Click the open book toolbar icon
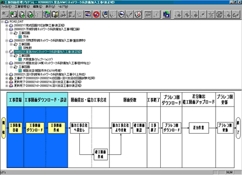The height and width of the screenshot is (175, 242). pos(55,14)
